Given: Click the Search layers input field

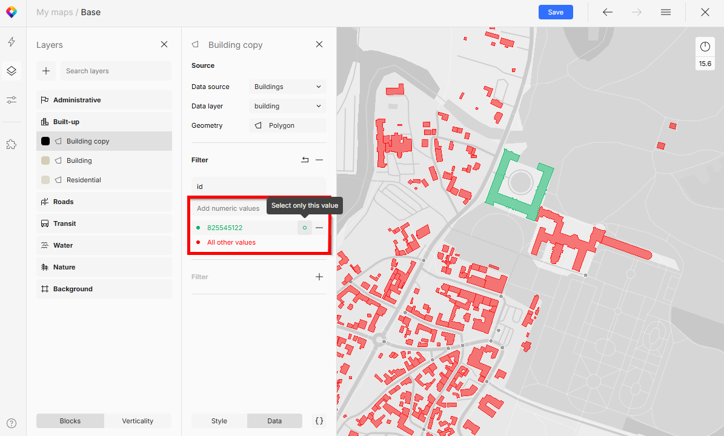Looking at the screenshot, I should click(115, 70).
